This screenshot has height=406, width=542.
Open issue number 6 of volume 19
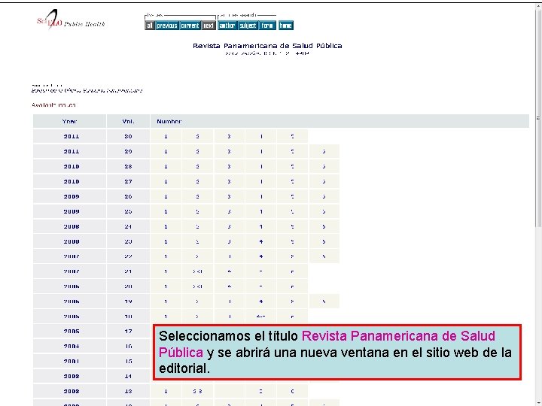tap(324, 301)
